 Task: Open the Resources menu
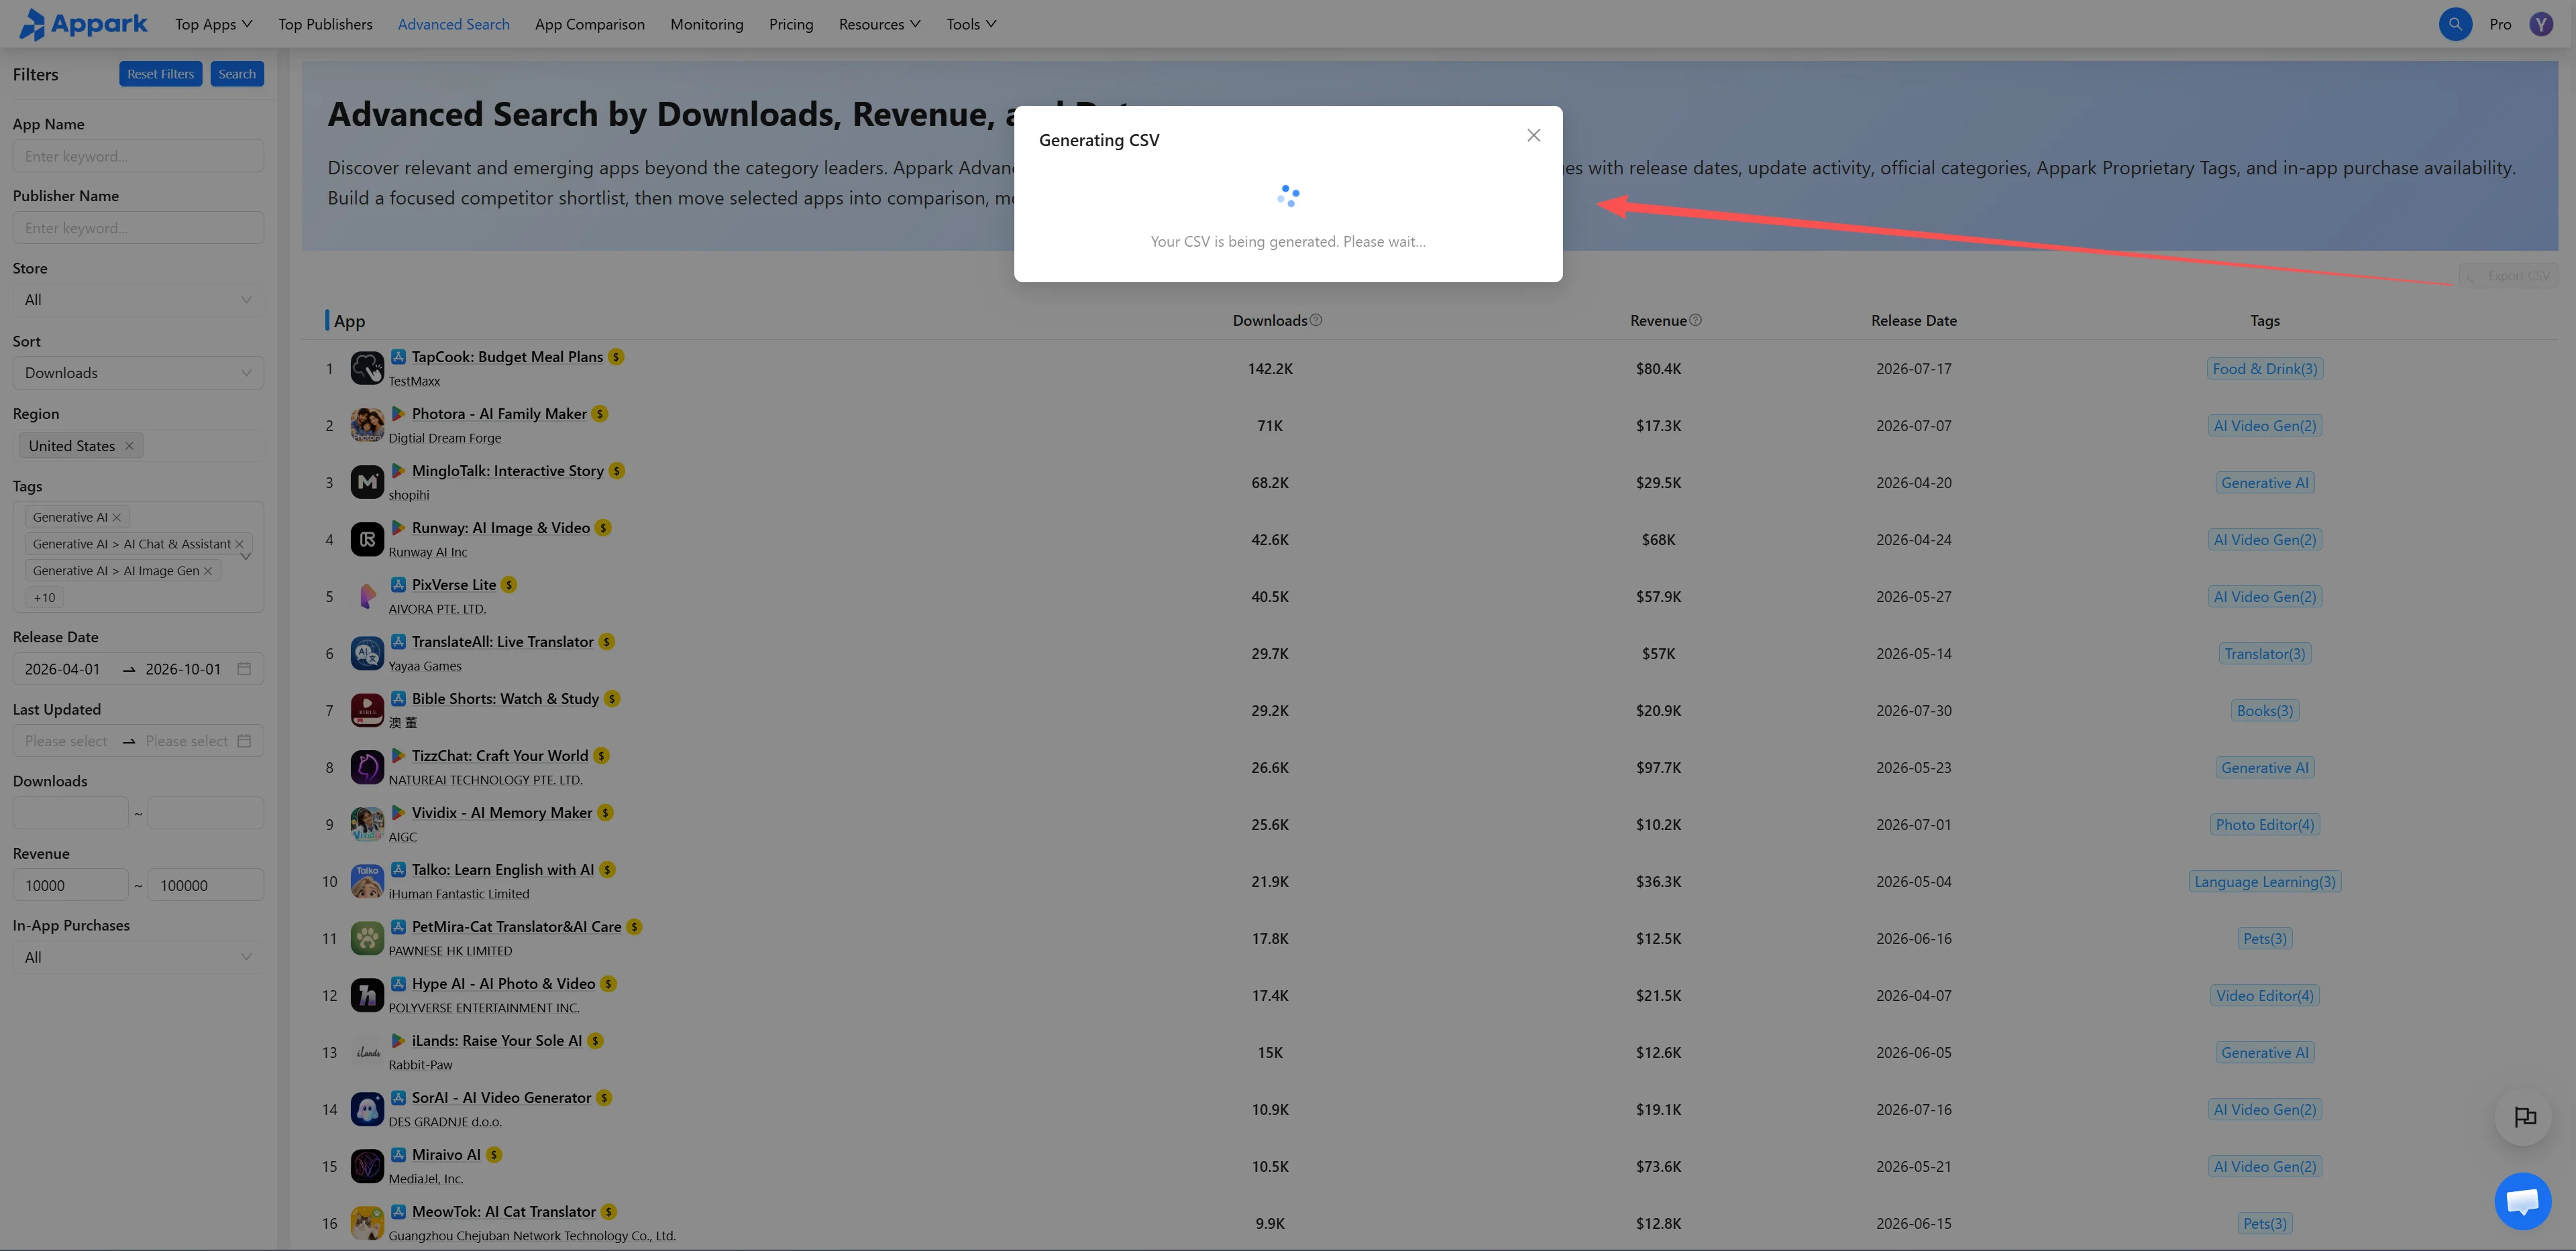click(879, 24)
